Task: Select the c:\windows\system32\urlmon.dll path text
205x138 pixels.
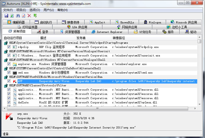Action: (135, 103)
